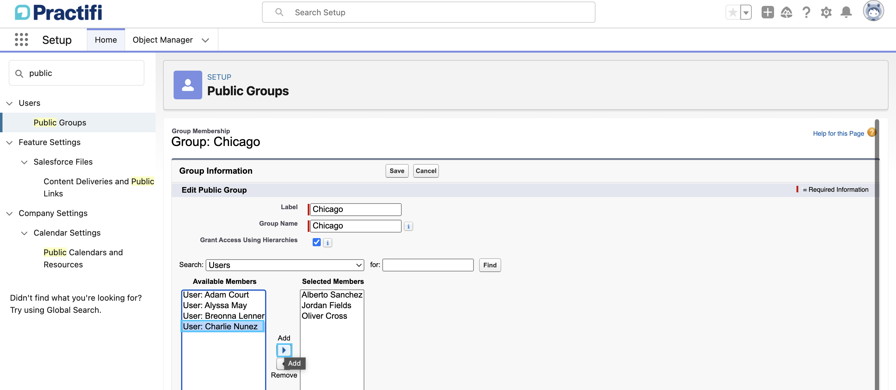896x390 pixels.
Task: Toggle Grant Access Using Hierarchies checkbox
Action: [x=316, y=242]
